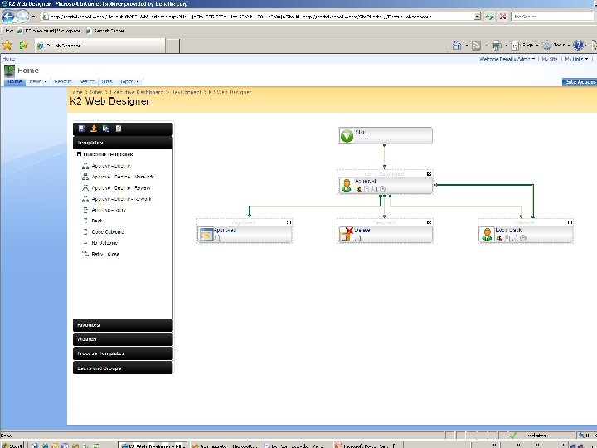
Task: Pick the Retry - Close template icon
Action: (85, 254)
